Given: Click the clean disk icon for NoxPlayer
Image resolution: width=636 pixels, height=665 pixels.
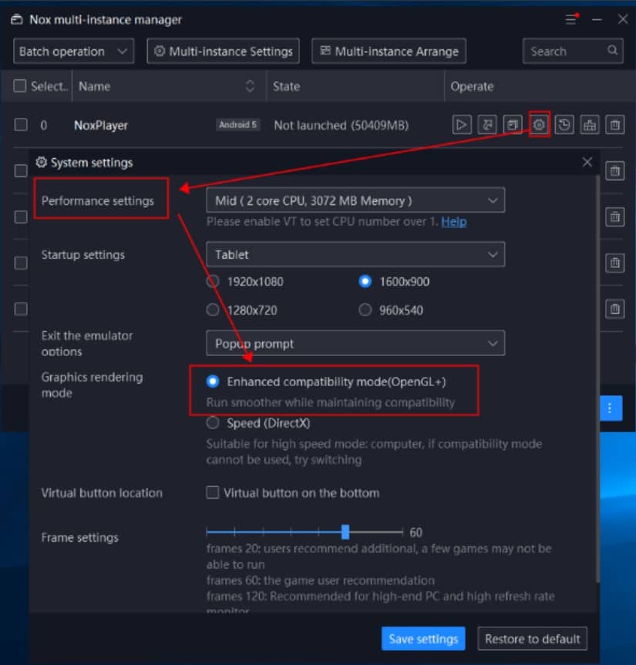Looking at the screenshot, I should pyautogui.click(x=590, y=125).
